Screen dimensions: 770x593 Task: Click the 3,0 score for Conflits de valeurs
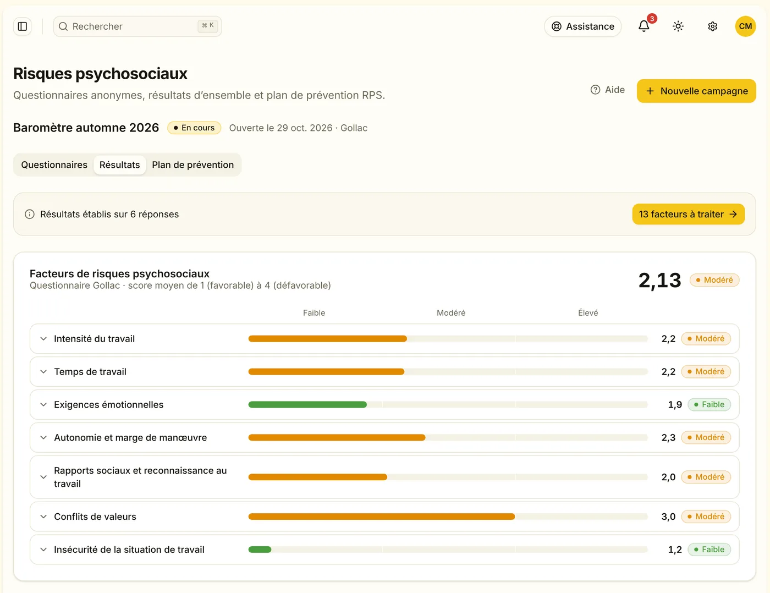[668, 517]
